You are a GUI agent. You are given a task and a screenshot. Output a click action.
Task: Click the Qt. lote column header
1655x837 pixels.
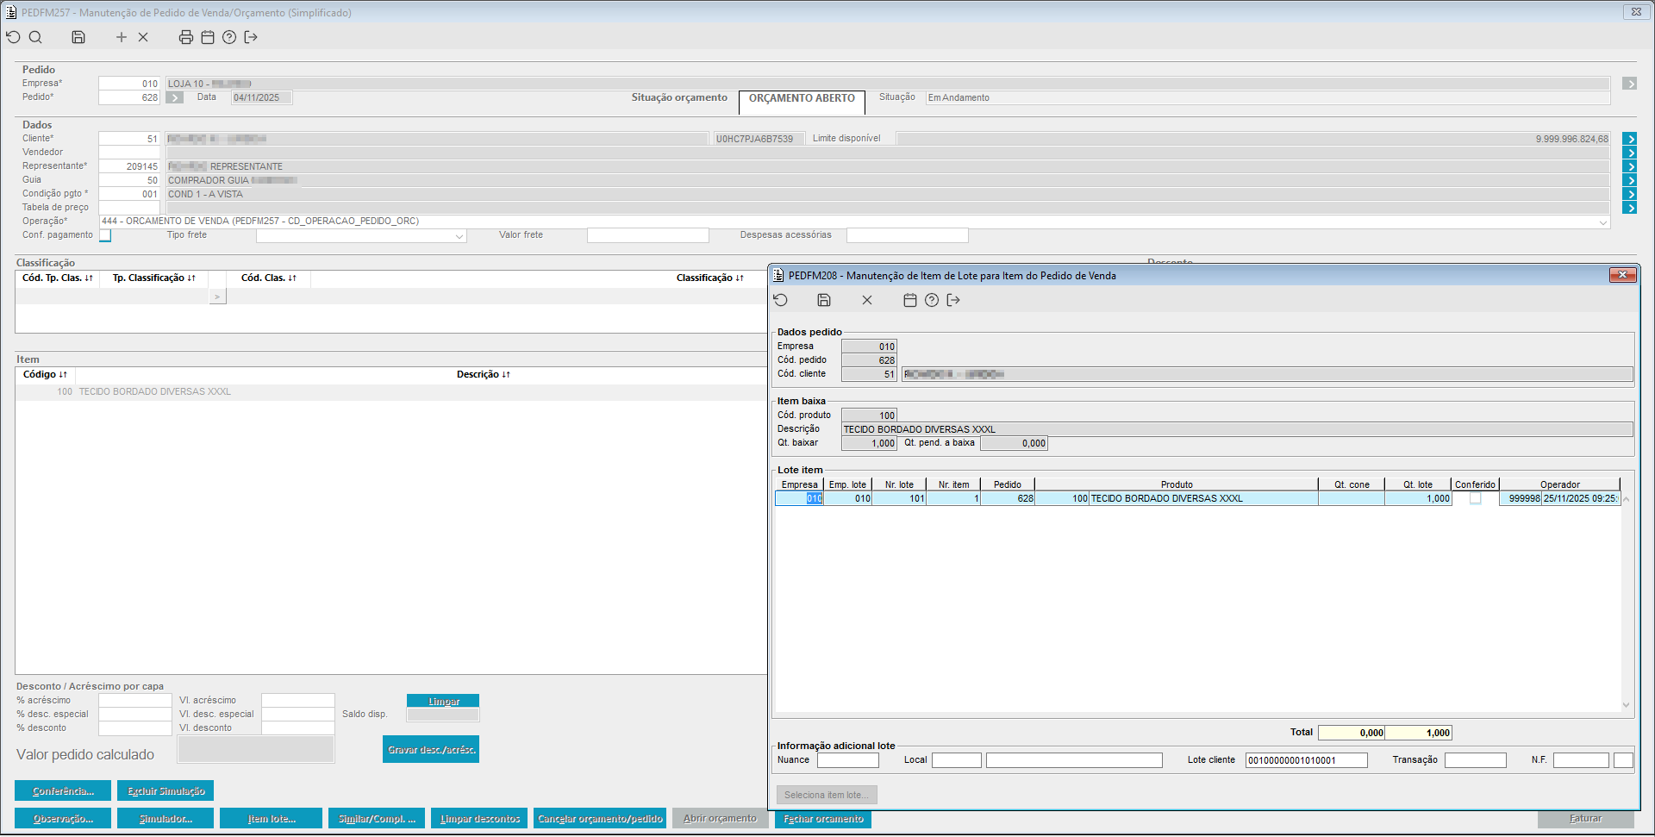pyautogui.click(x=1418, y=484)
